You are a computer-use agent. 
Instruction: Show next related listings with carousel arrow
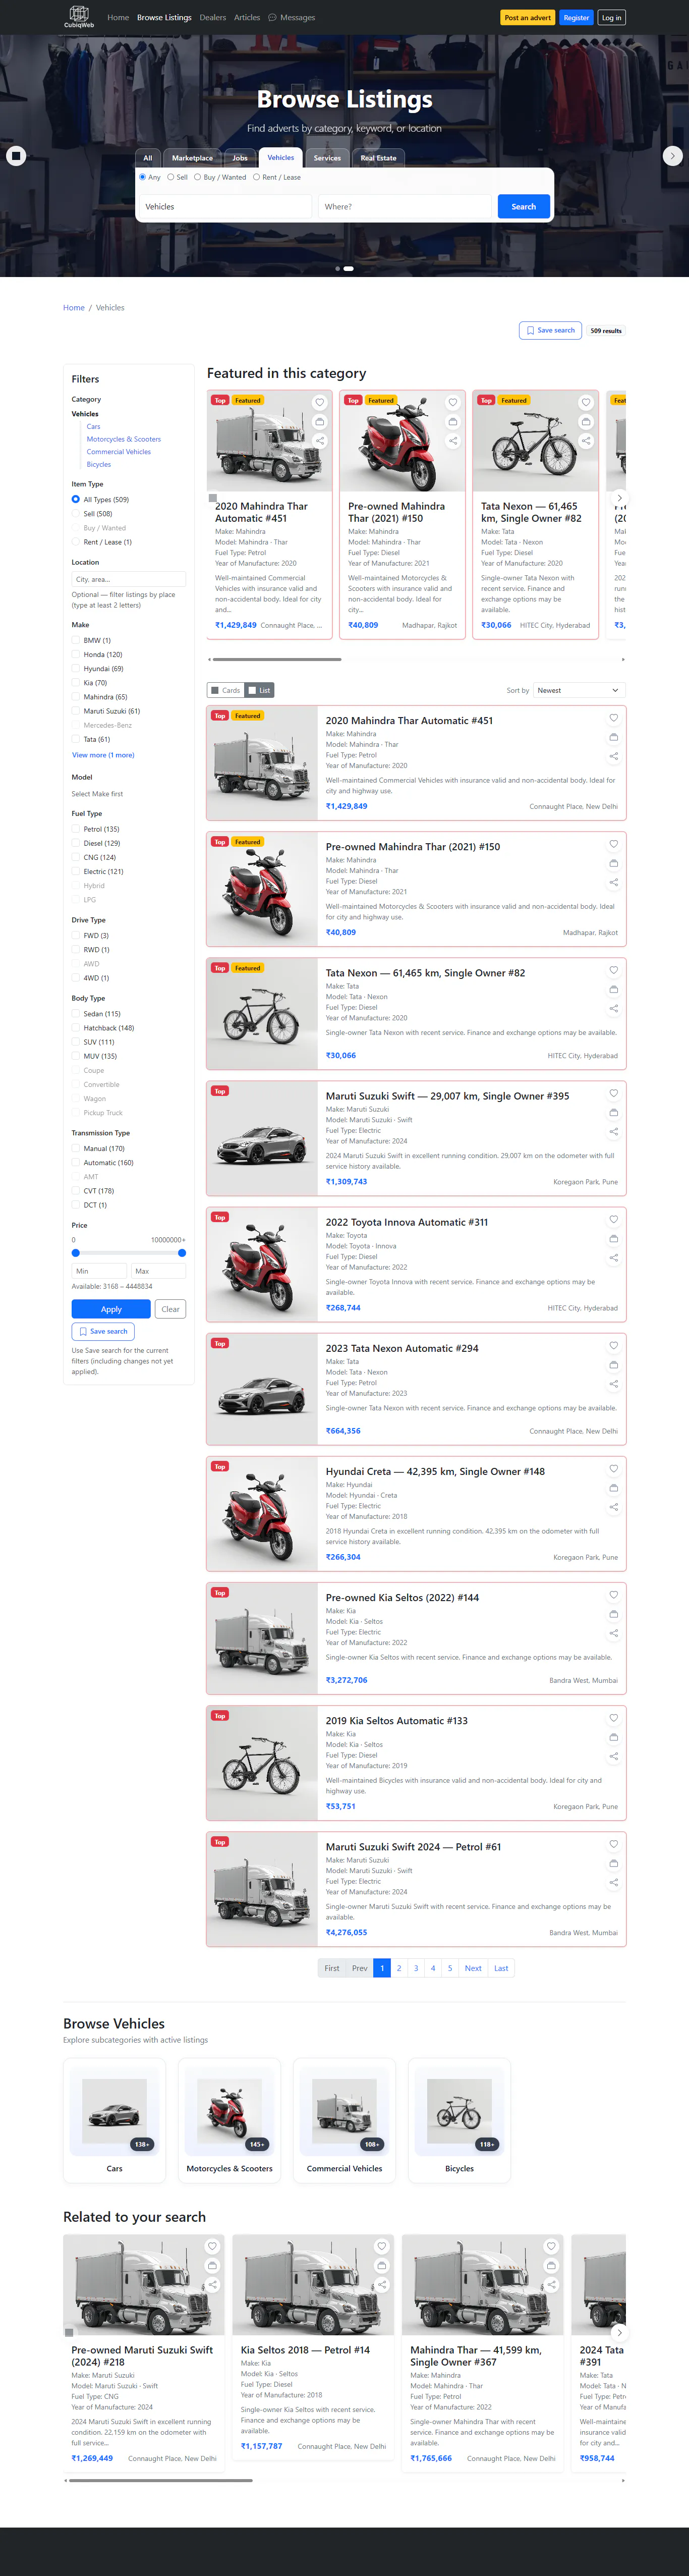click(619, 2332)
